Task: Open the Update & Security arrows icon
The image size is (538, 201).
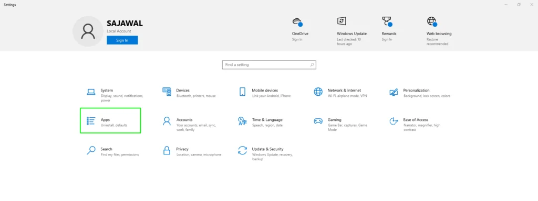Action: pyautogui.click(x=242, y=150)
